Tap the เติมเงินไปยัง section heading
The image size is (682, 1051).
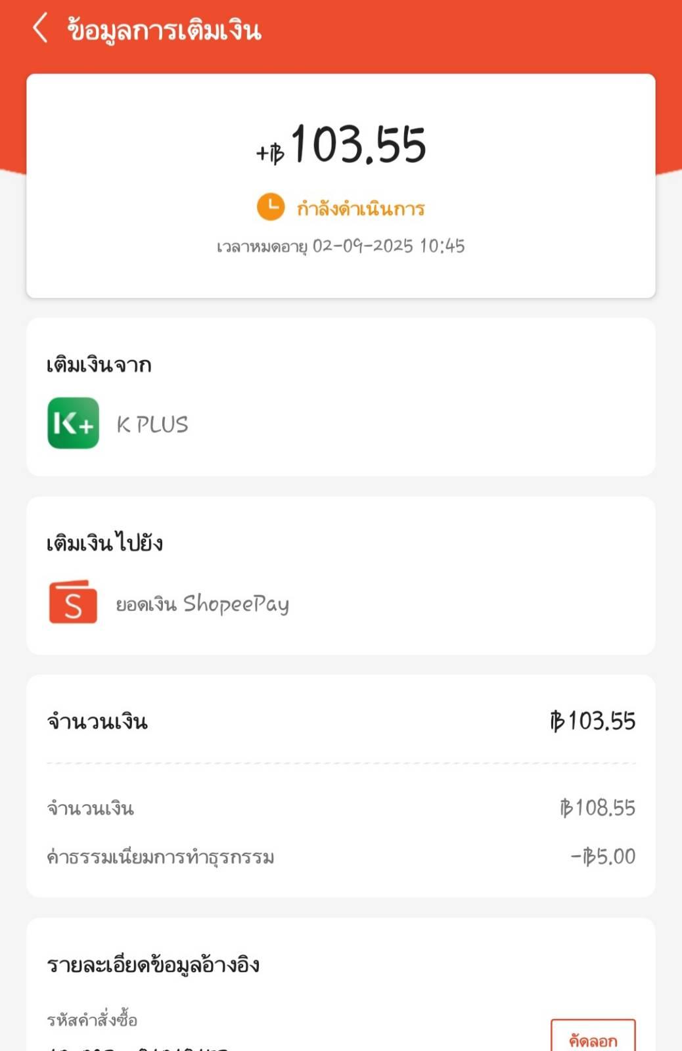105,543
